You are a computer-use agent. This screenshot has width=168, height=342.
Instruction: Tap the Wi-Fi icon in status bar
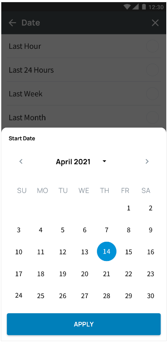click(x=127, y=7)
